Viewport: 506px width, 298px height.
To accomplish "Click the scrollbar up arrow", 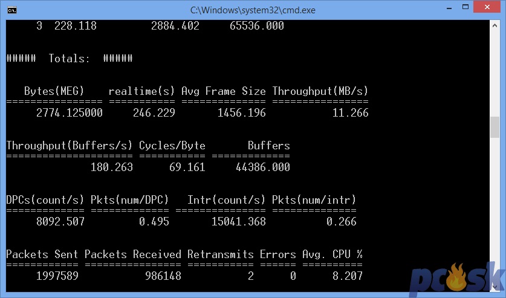I will click(495, 25).
